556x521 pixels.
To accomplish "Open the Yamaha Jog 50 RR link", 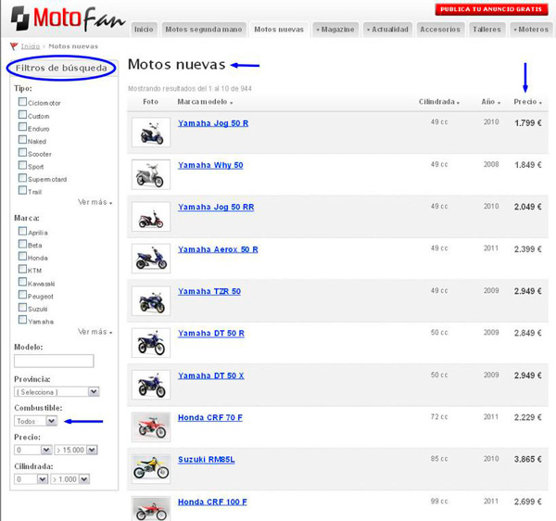I will pyautogui.click(x=216, y=207).
